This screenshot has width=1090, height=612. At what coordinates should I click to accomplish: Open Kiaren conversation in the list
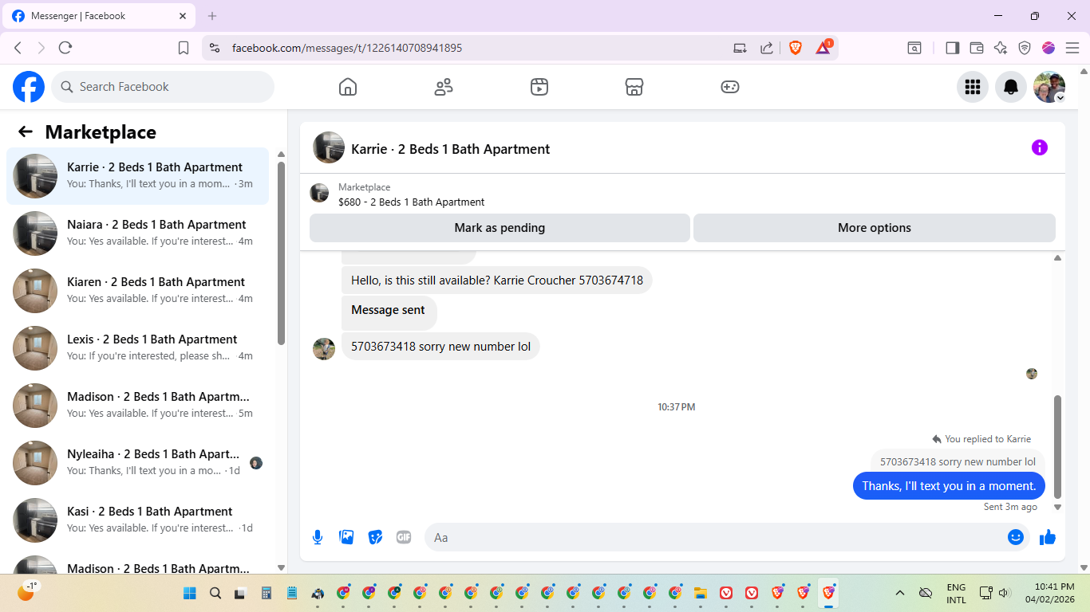137,291
